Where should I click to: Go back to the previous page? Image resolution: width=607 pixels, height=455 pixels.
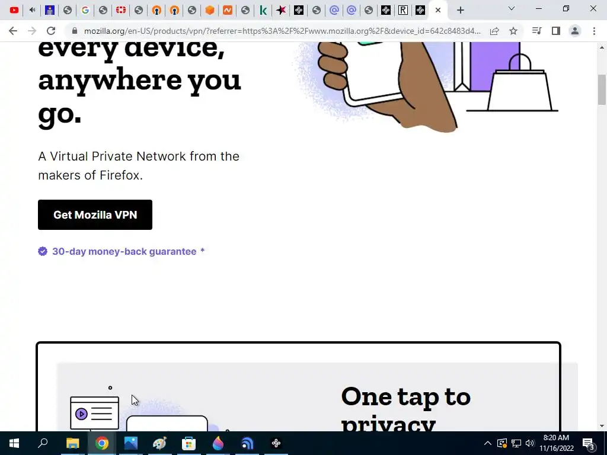pyautogui.click(x=13, y=31)
